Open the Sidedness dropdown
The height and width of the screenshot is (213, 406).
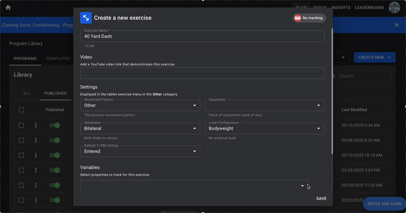[x=140, y=129]
